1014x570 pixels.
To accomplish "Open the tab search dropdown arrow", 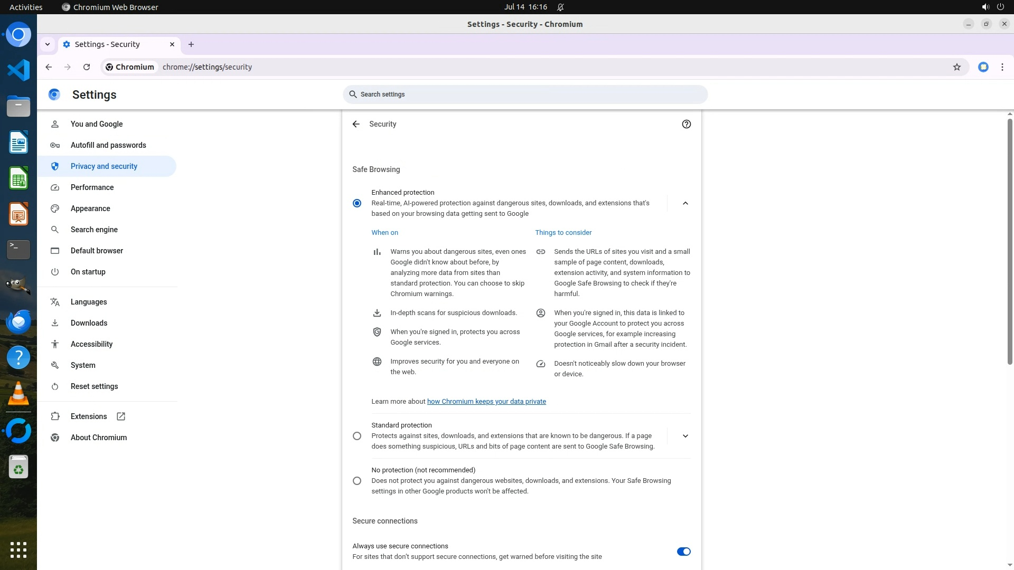I will coord(48,44).
